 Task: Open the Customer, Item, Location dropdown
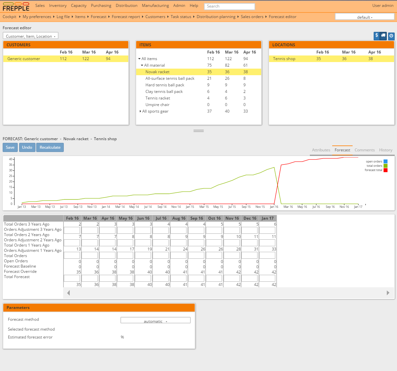(31, 36)
